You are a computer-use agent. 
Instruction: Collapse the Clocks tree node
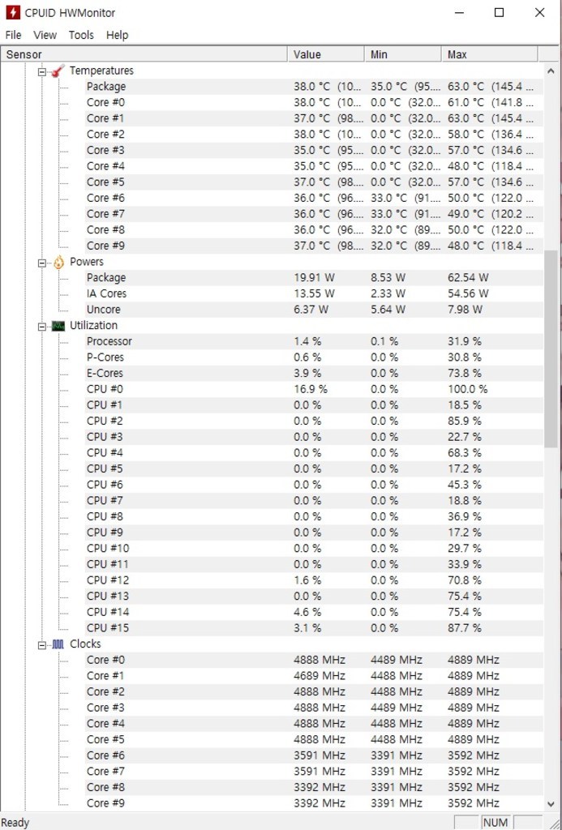[x=42, y=645]
